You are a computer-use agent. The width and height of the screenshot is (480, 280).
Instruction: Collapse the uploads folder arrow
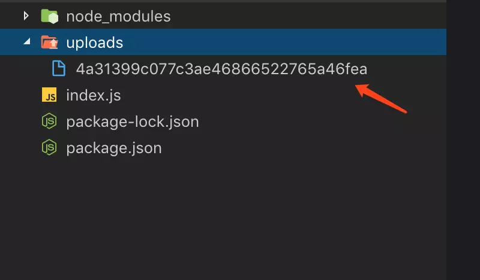click(x=27, y=41)
